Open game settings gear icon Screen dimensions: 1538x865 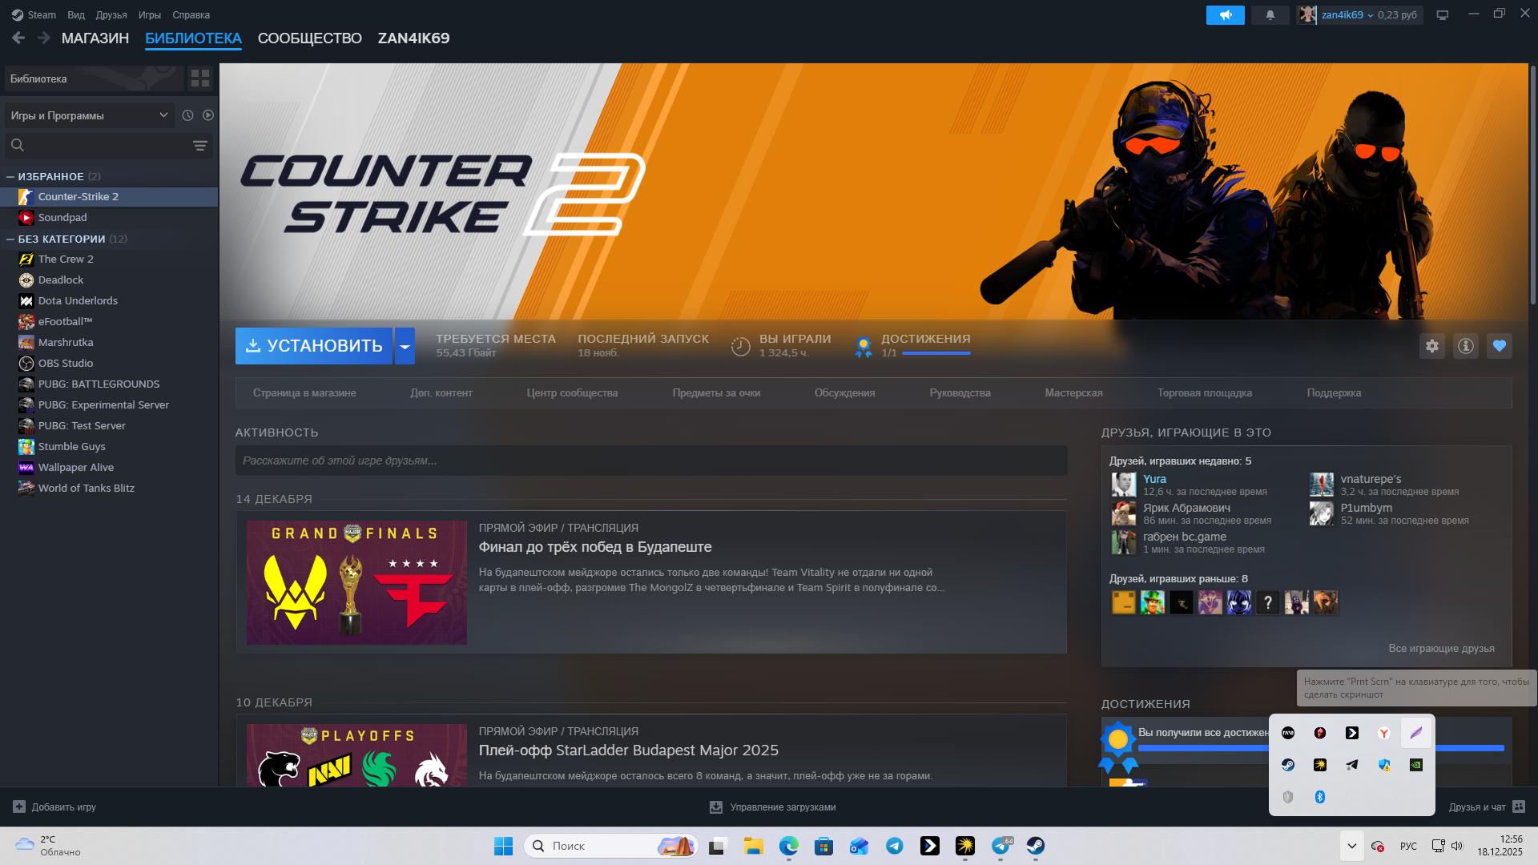[x=1431, y=346]
